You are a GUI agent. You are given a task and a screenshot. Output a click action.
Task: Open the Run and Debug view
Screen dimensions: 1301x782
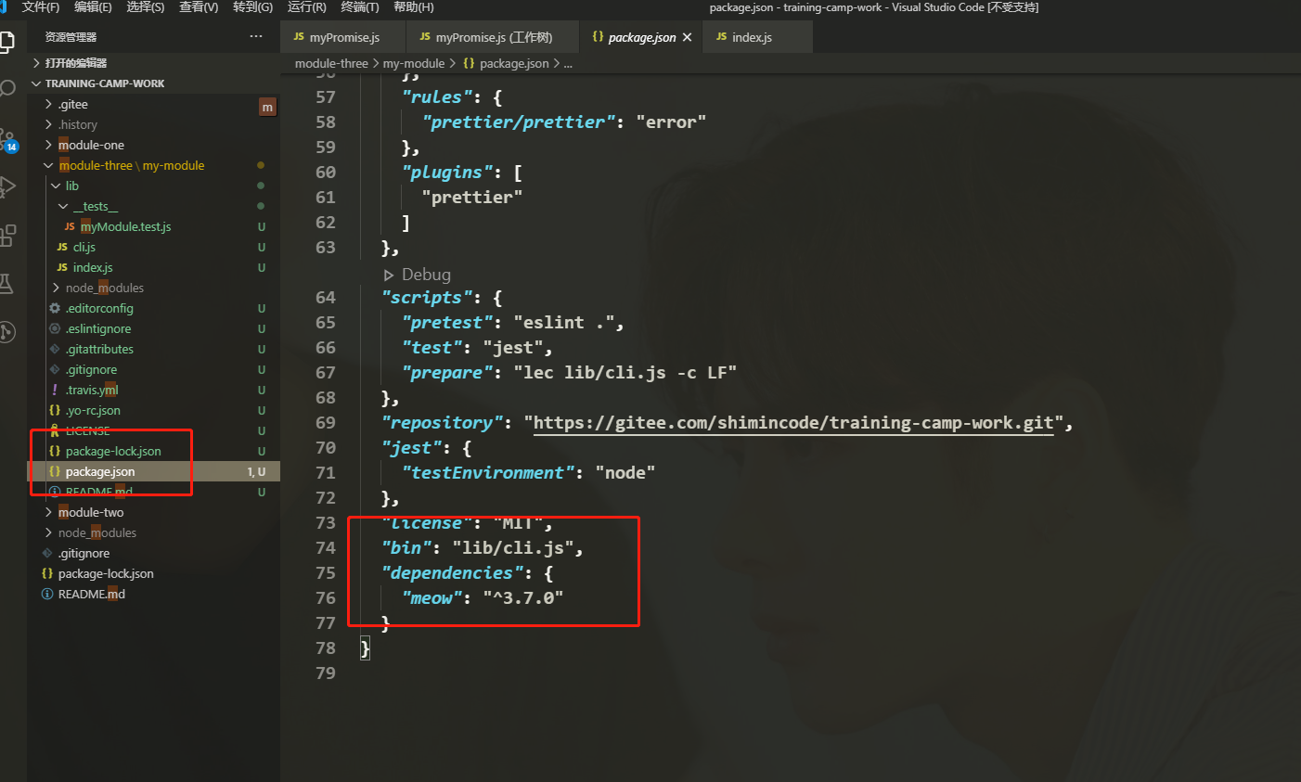tap(8, 186)
